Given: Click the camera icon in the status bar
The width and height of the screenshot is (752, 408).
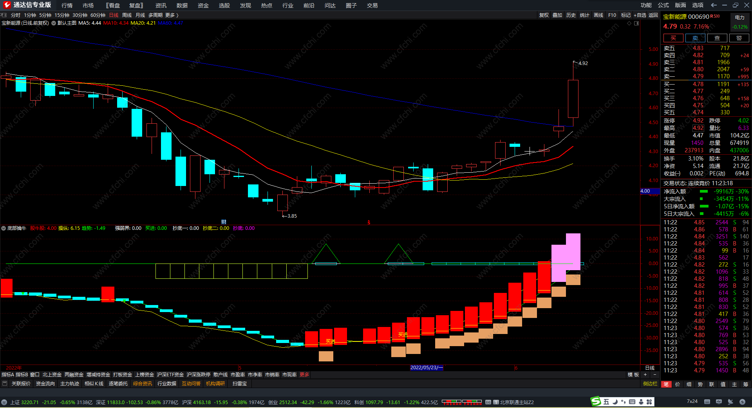Looking at the screenshot, I should 488,402.
